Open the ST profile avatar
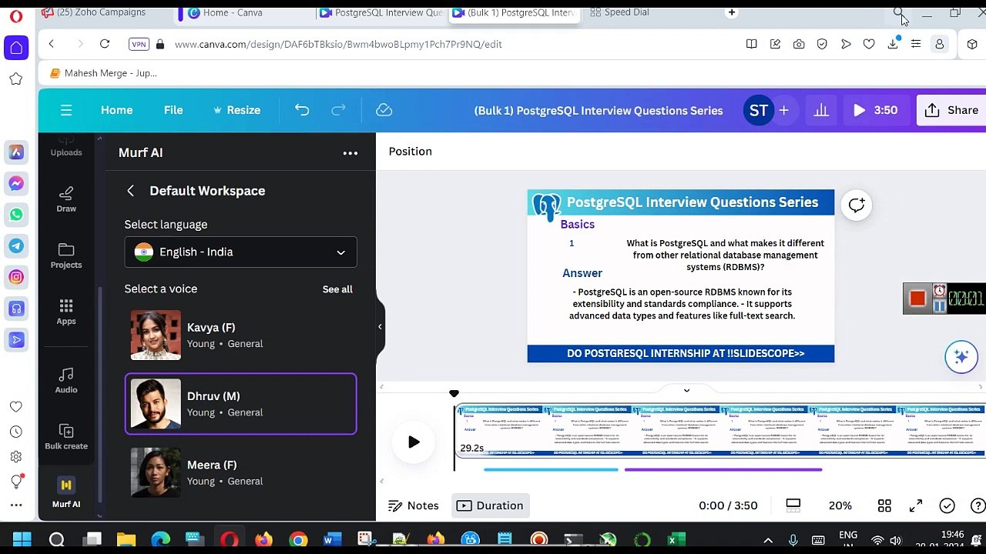This screenshot has height=554, width=986. (758, 110)
